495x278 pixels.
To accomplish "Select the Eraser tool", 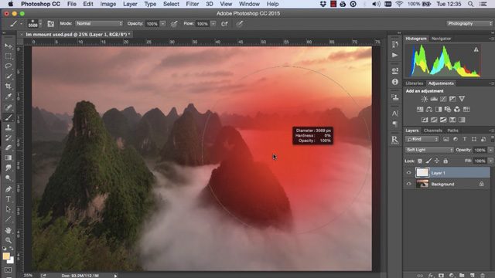I will pos(9,147).
